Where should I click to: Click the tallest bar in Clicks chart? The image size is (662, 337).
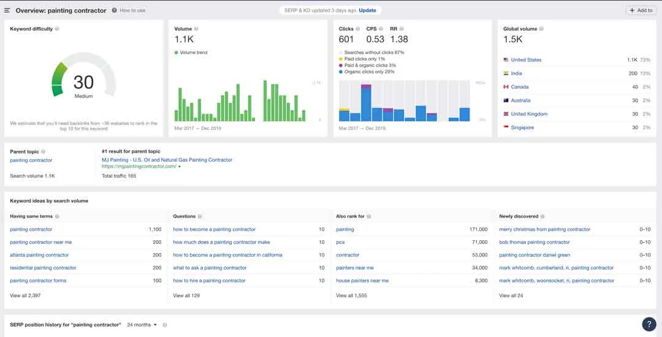click(366, 103)
